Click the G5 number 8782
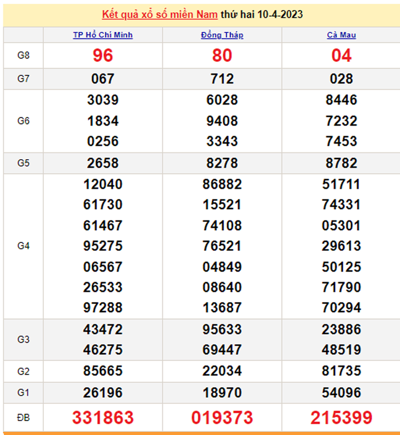Viewport: 400px width, 435px height. (x=341, y=163)
